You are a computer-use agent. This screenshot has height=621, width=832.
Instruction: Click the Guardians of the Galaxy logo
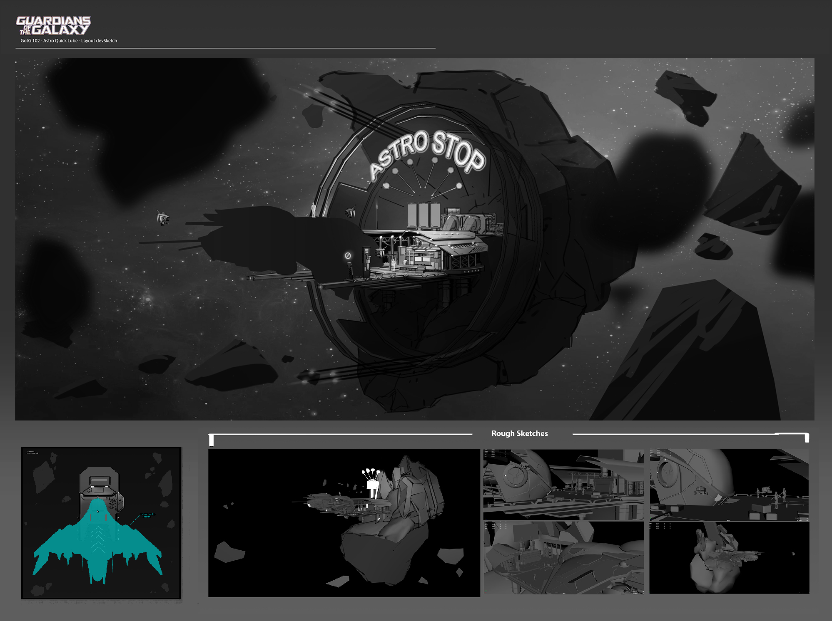[x=53, y=25]
